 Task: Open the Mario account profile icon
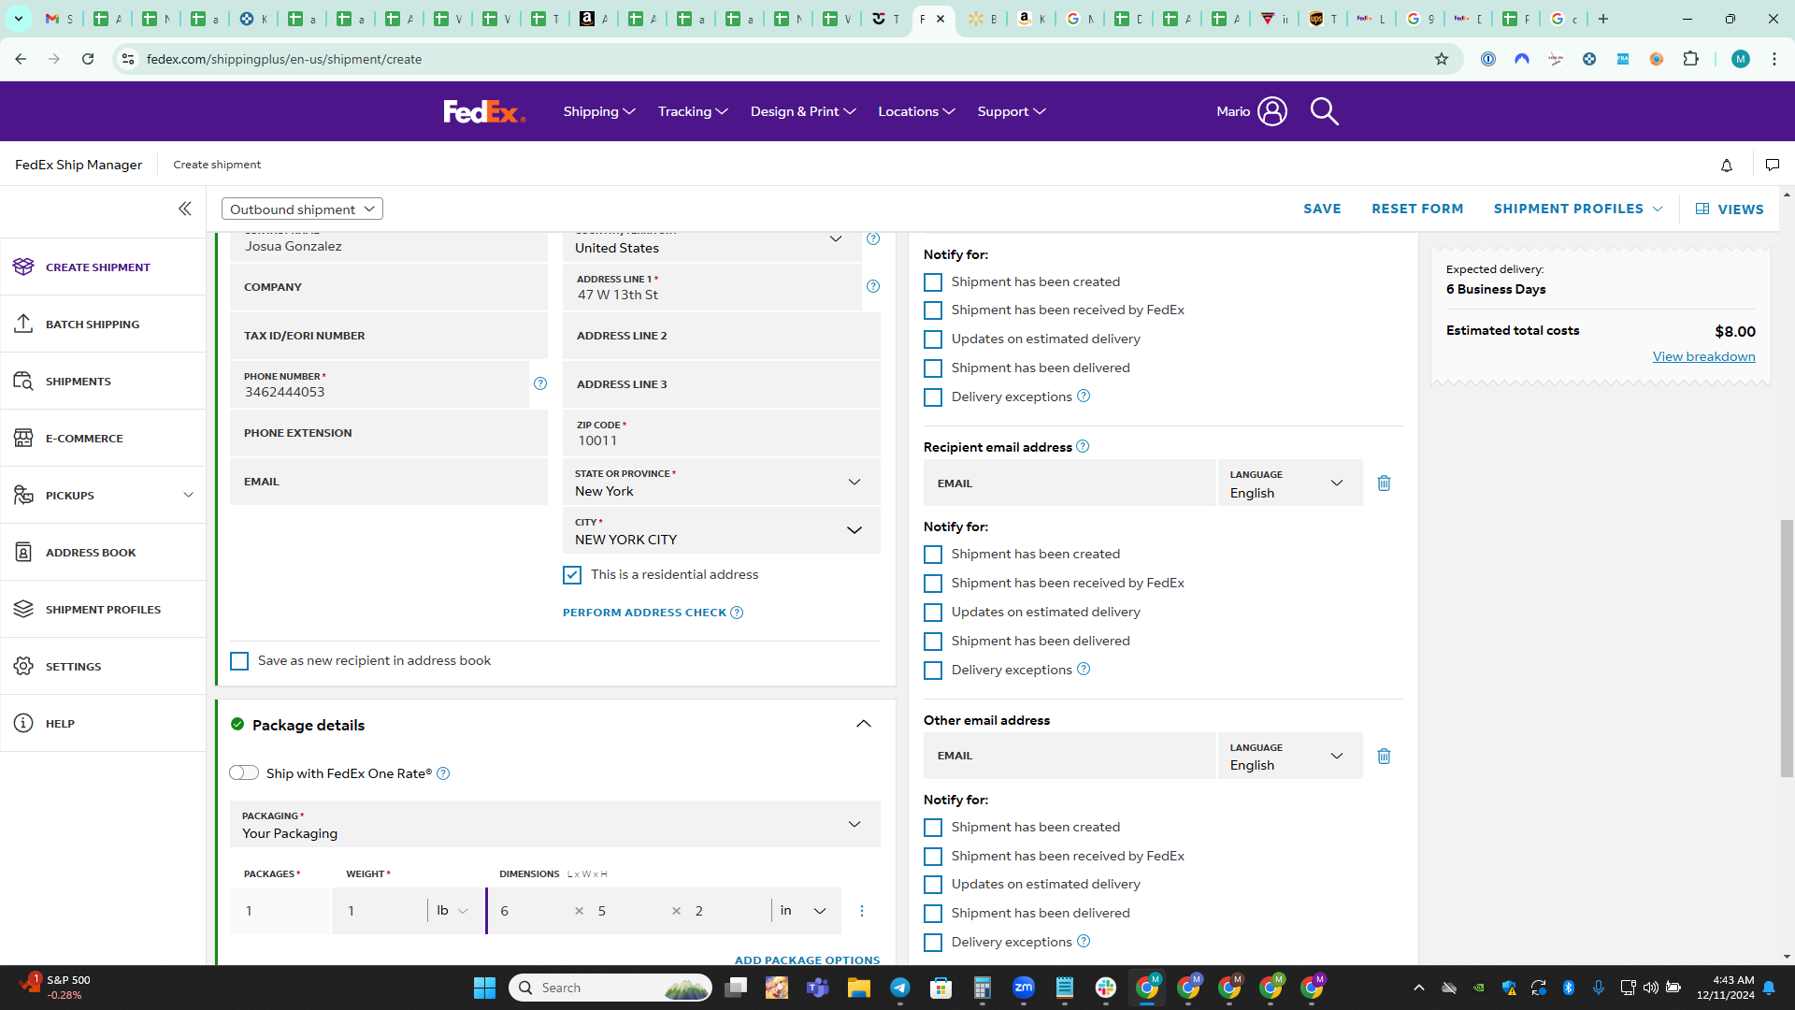point(1271,111)
